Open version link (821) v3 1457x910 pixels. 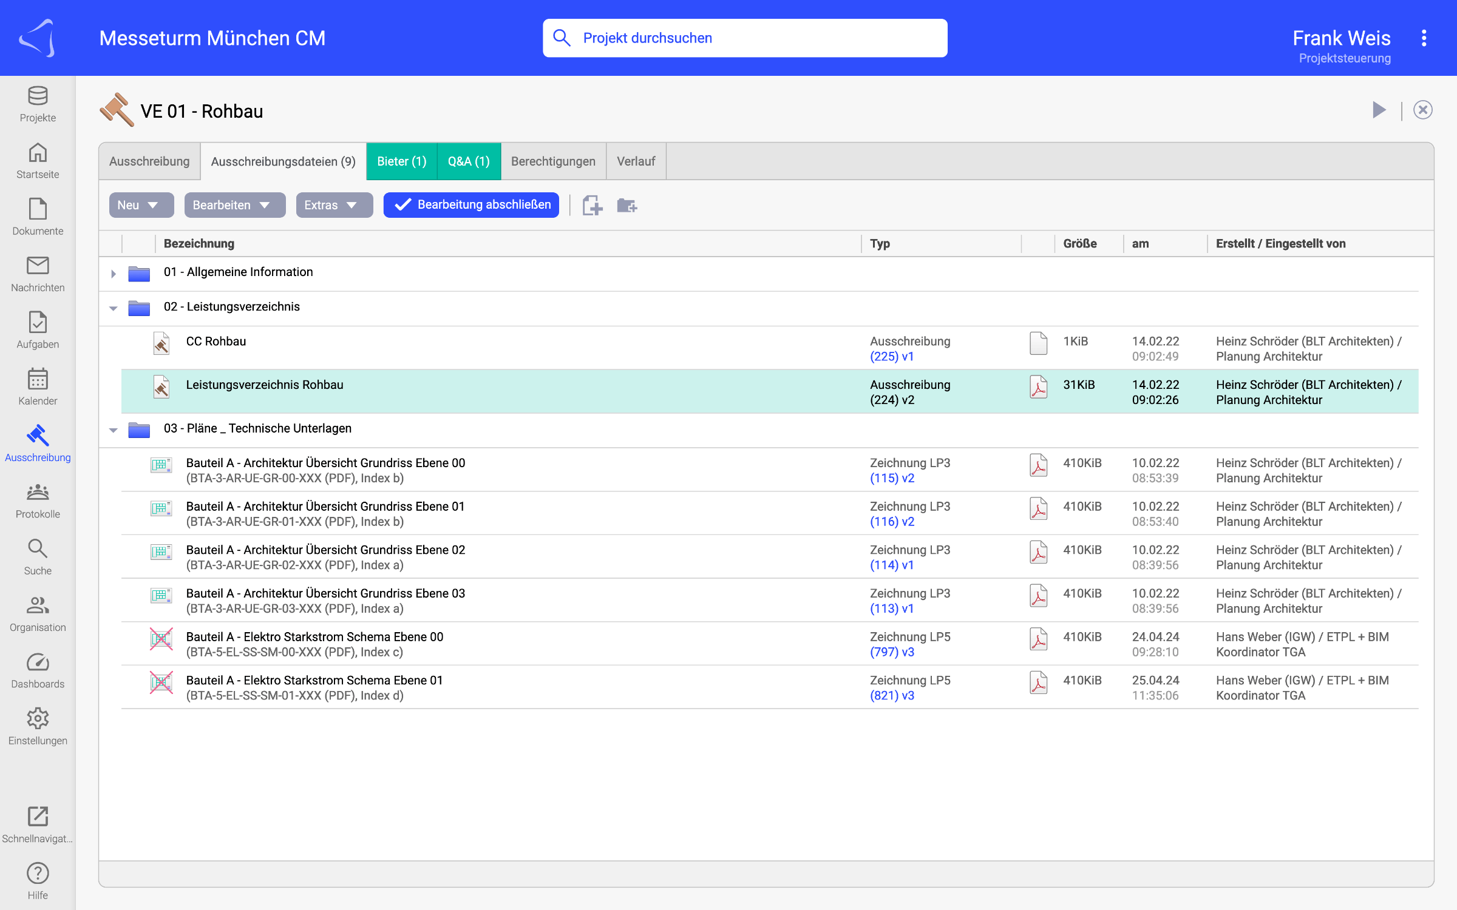click(892, 696)
